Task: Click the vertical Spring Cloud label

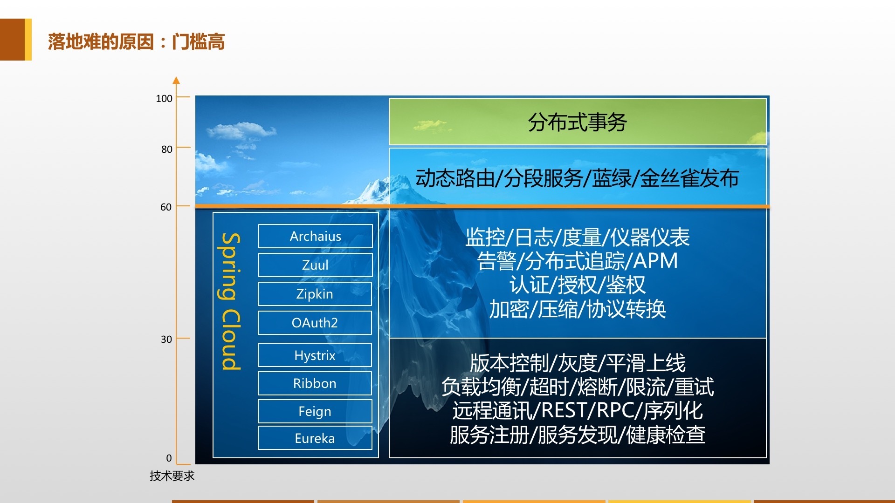Action: coord(231,301)
